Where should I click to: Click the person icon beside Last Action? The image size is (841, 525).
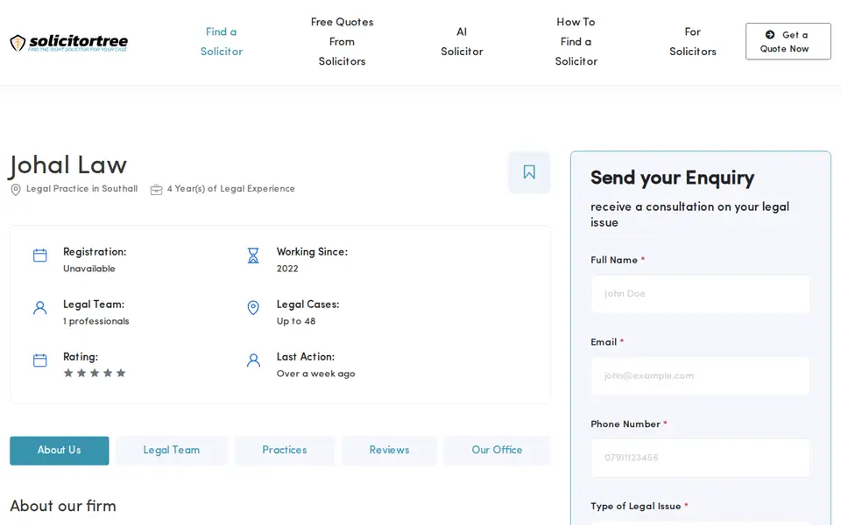[253, 360]
